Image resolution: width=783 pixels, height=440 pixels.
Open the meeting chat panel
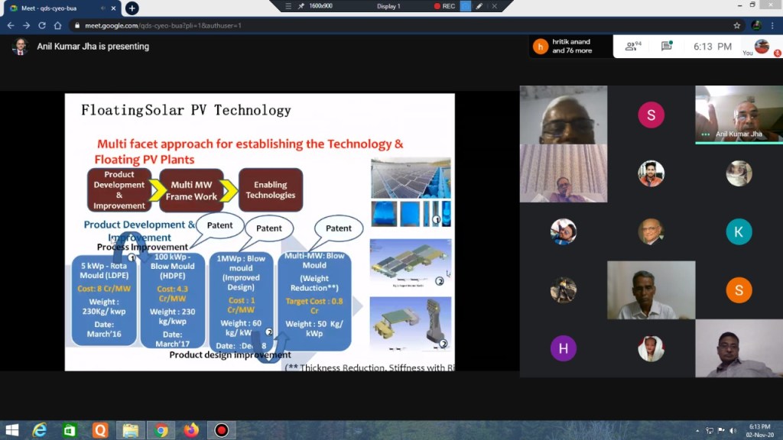coord(666,47)
